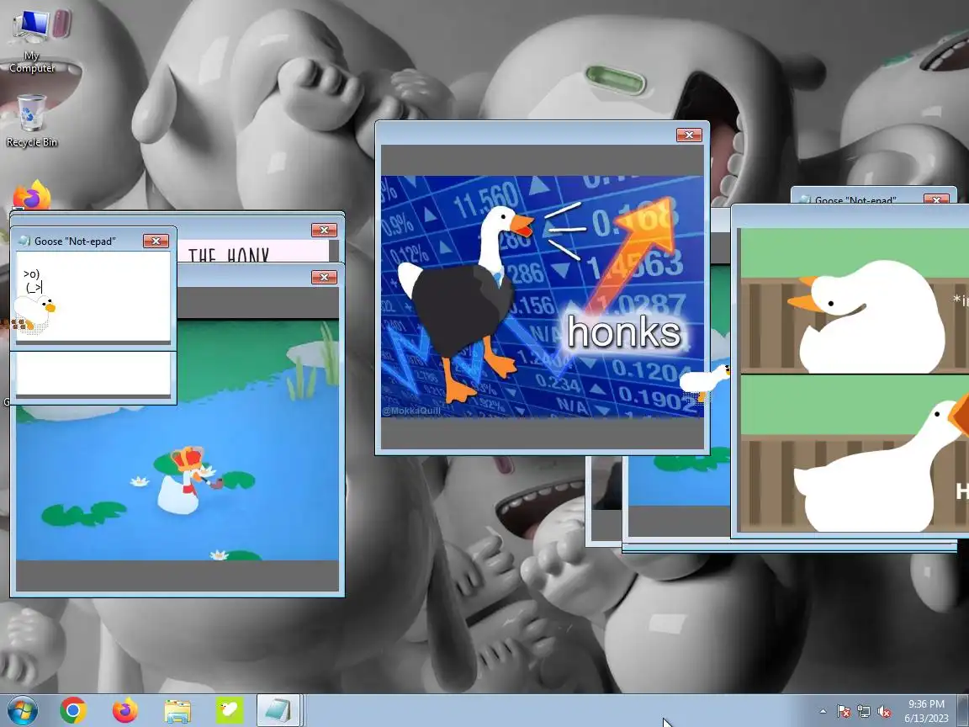This screenshot has height=727, width=969.
Task: Open the network tray icon
Action: click(x=864, y=712)
